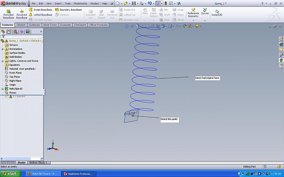Open the DimXpertManager panel tab
Viewport: 284px width, 177px height.
[21, 32]
